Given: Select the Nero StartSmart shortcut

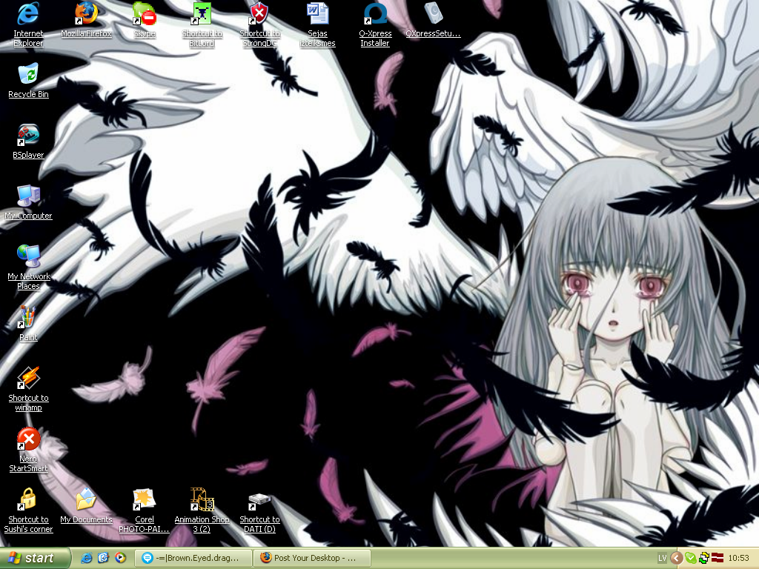Looking at the screenshot, I should click(28, 450).
